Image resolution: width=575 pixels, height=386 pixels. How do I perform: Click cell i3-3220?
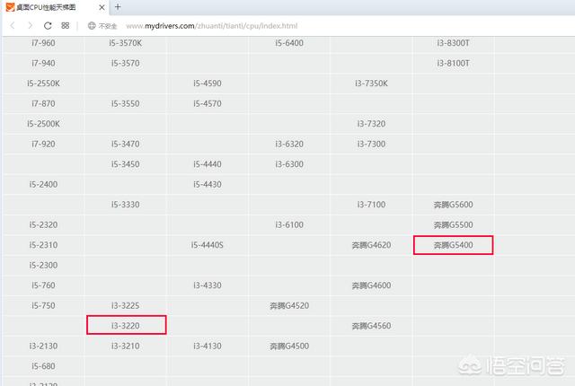point(126,325)
